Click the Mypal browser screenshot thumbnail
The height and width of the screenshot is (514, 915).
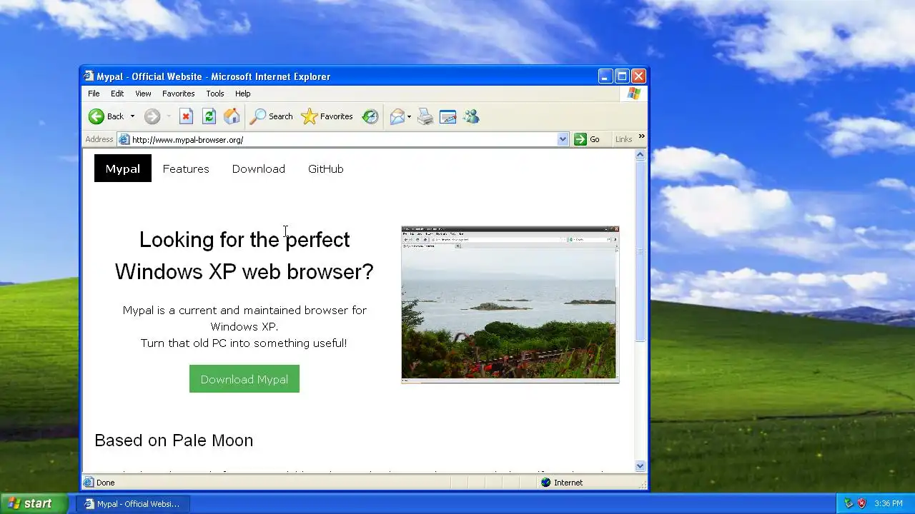pos(510,305)
